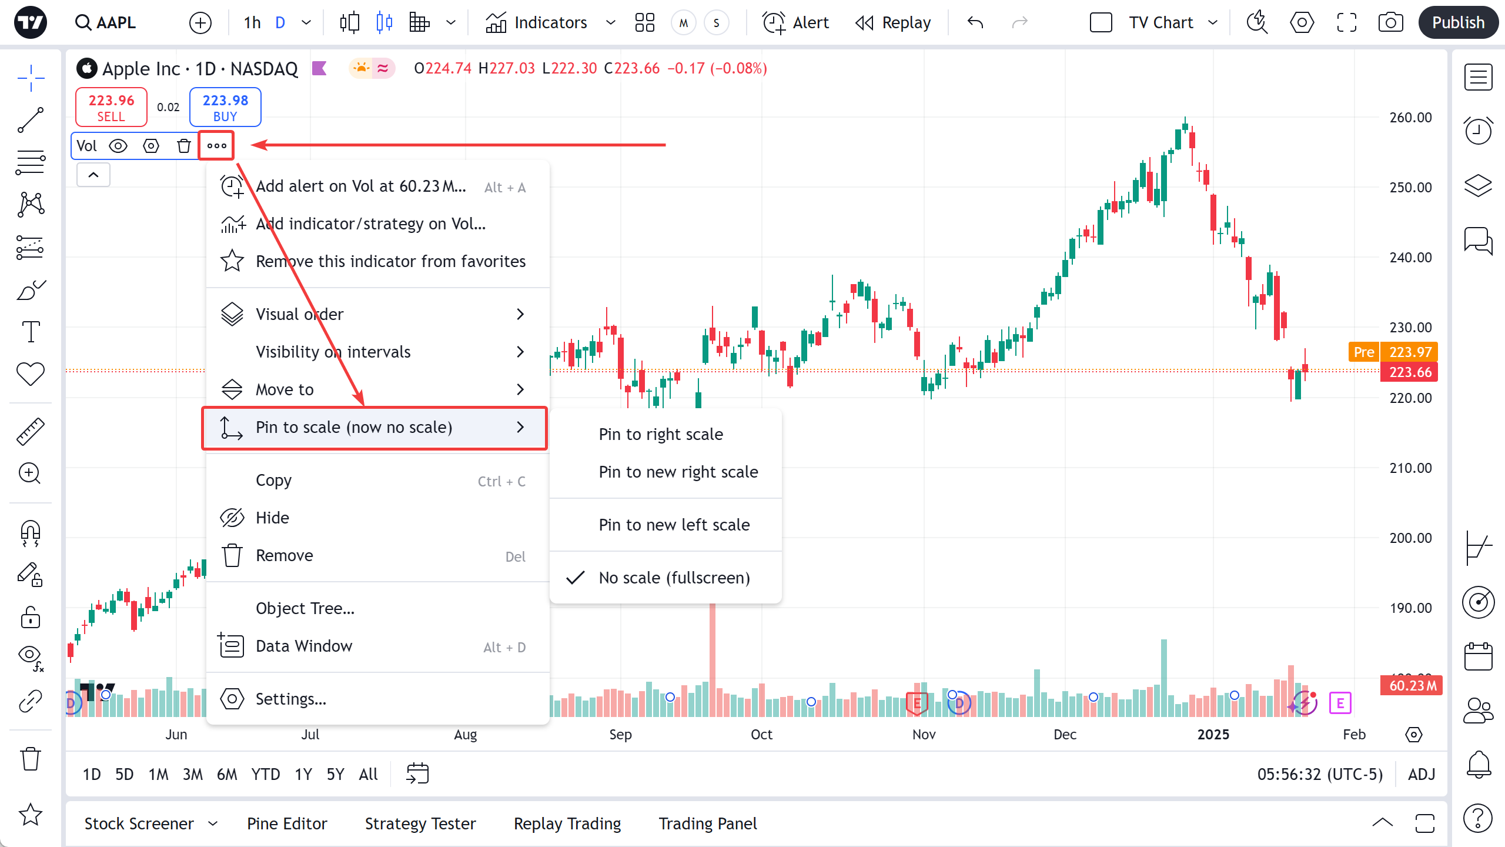Open TV Chart layout dropdown arrow
The height and width of the screenshot is (847, 1505).
[1213, 22]
